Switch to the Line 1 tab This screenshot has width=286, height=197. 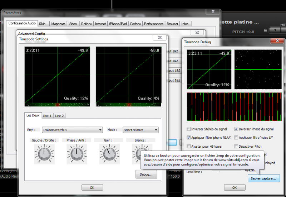(x=47, y=116)
